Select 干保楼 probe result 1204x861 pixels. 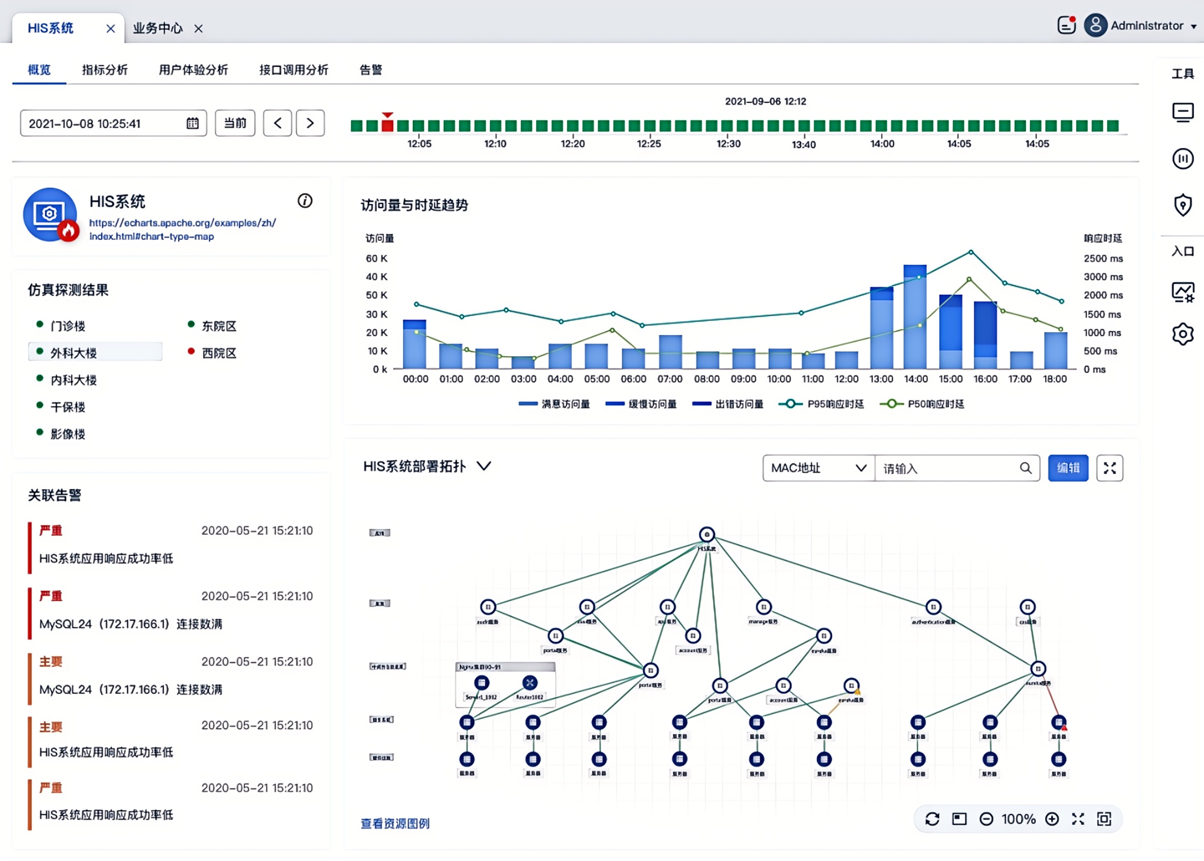coord(67,407)
